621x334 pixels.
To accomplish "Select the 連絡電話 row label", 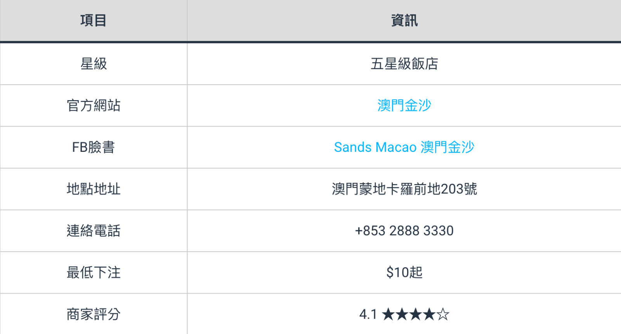I will pos(94,231).
